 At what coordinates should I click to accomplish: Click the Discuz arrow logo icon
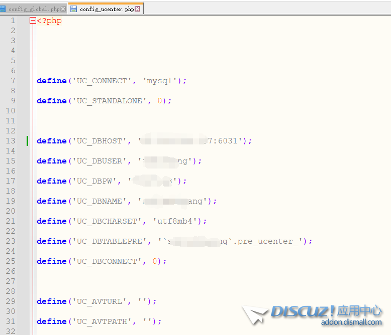point(255,315)
